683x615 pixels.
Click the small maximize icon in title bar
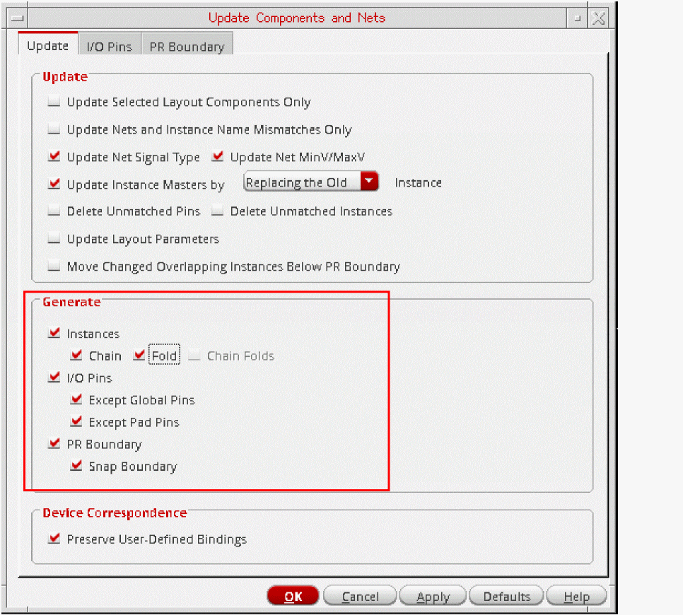(577, 18)
